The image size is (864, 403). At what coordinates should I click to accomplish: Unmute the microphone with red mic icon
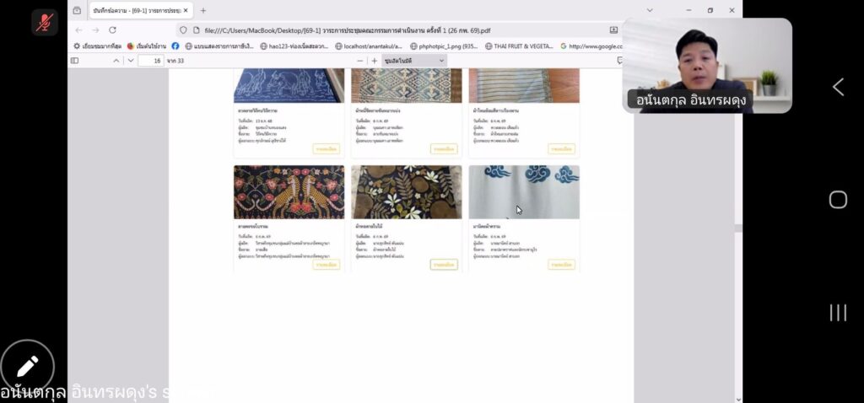pos(44,22)
